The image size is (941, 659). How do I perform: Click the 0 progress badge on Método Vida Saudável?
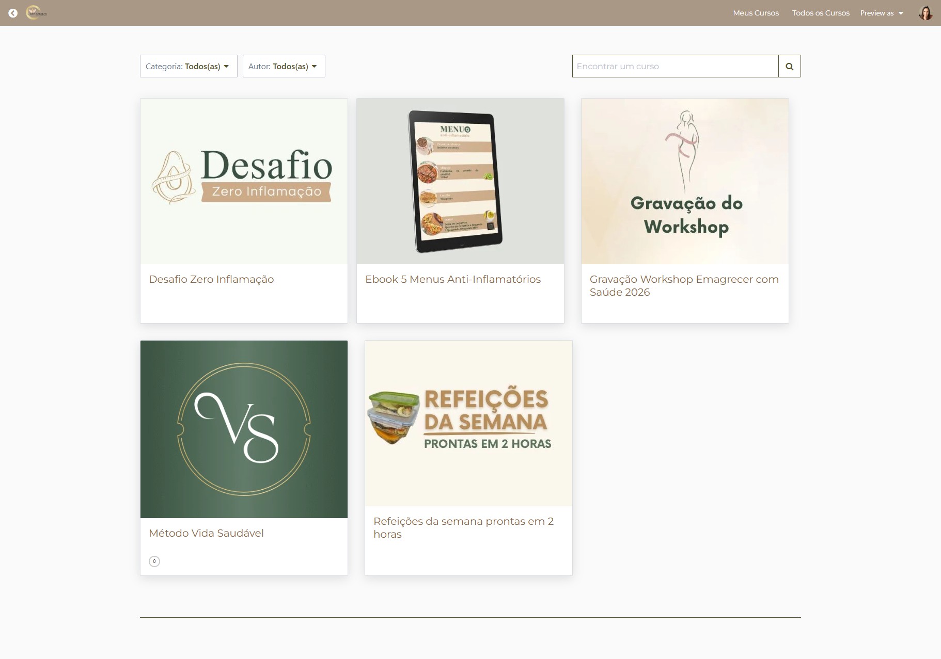pyautogui.click(x=154, y=561)
